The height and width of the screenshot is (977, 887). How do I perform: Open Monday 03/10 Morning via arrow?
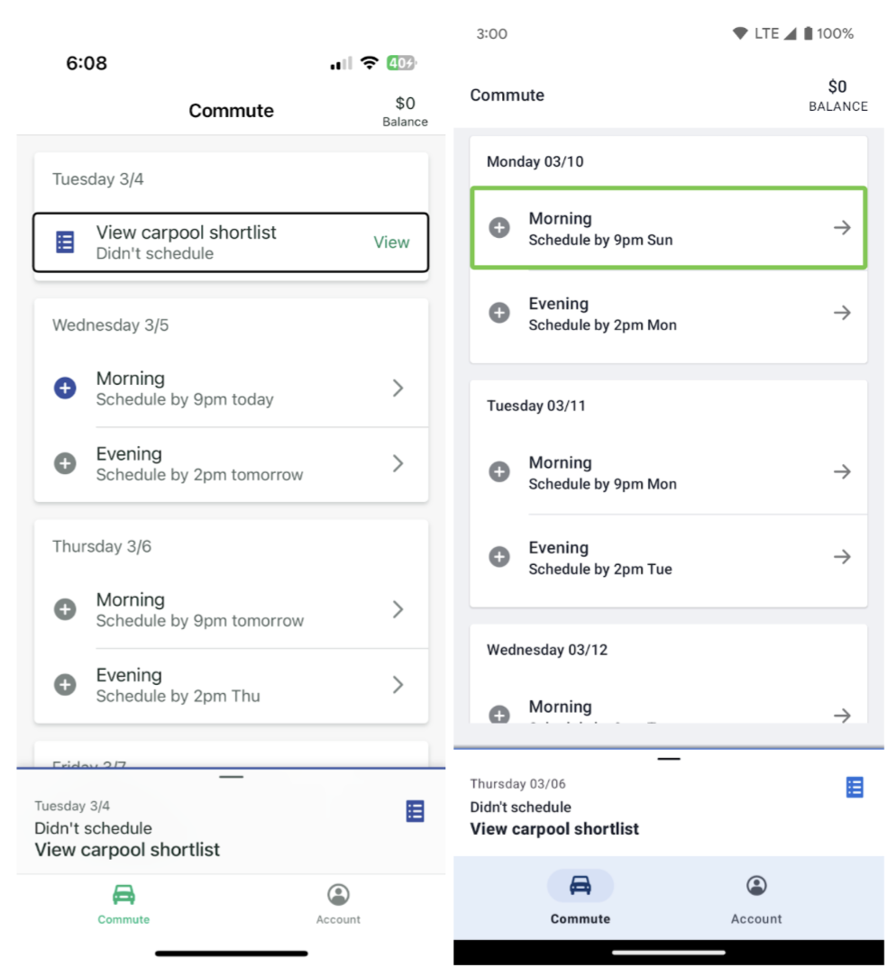842,227
